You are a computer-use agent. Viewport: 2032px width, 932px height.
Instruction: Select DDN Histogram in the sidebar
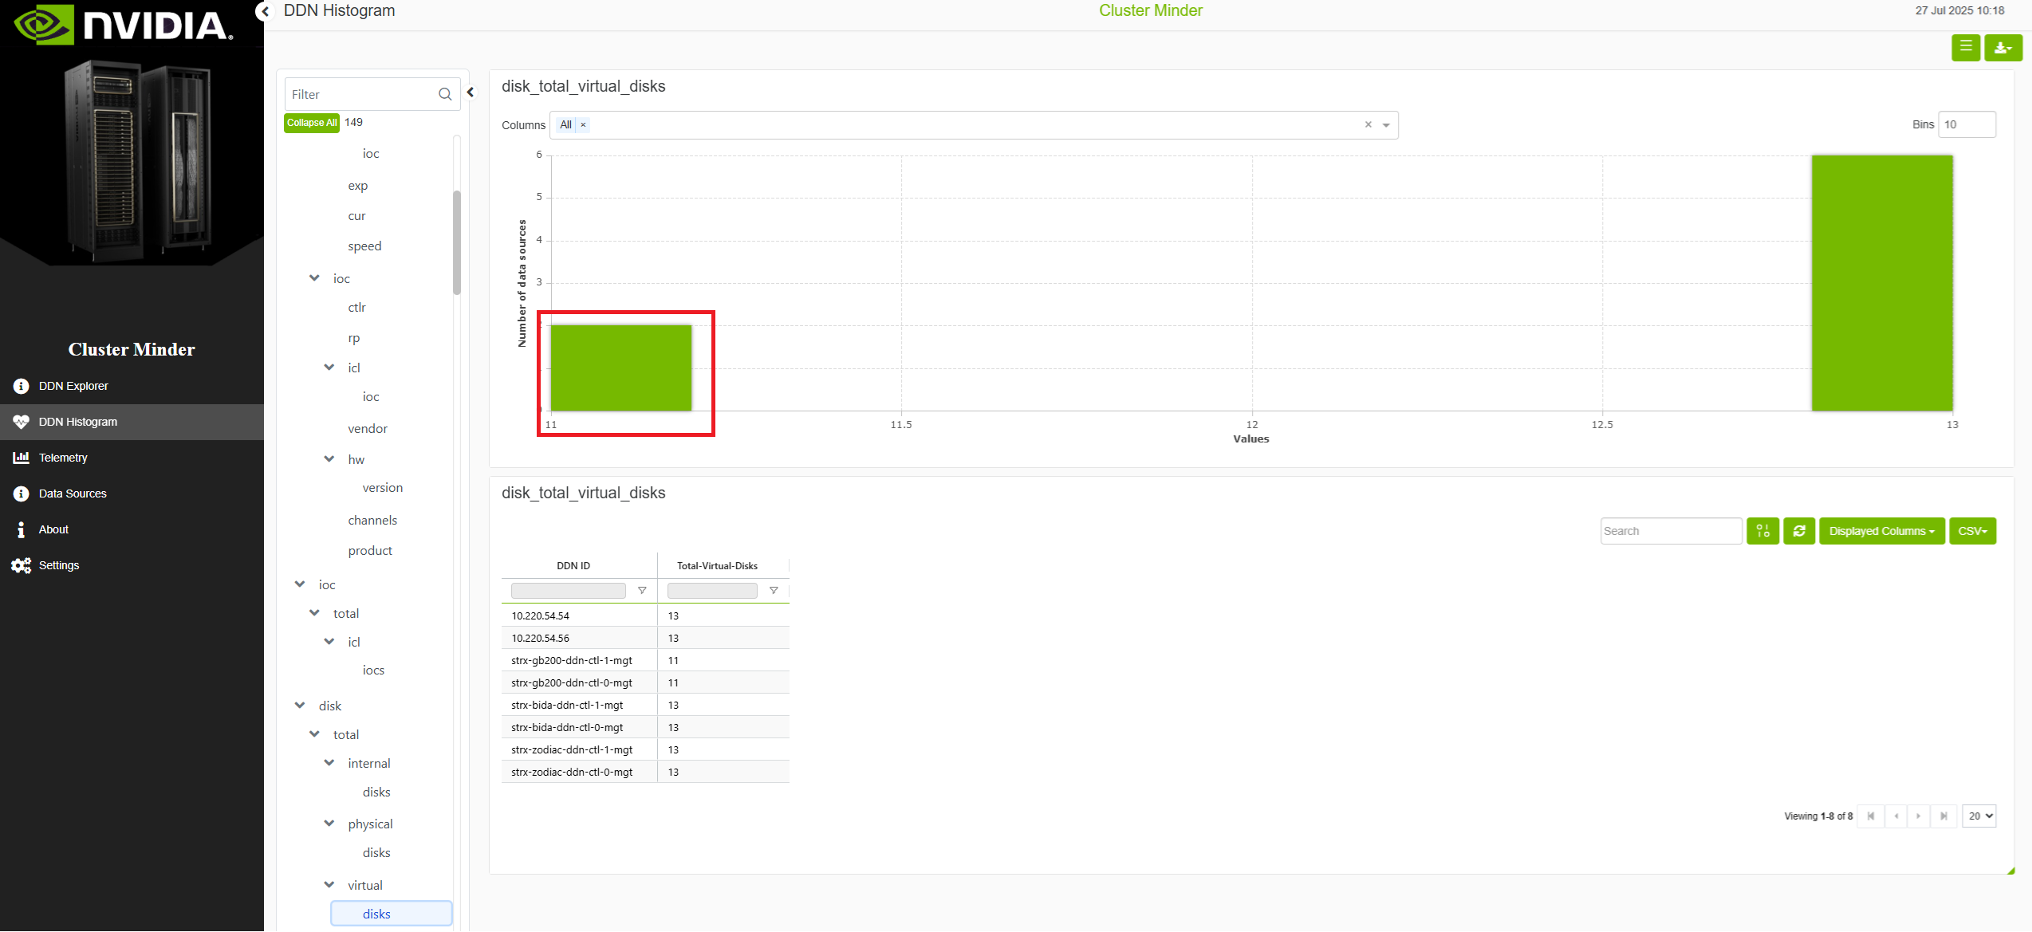[x=132, y=422]
